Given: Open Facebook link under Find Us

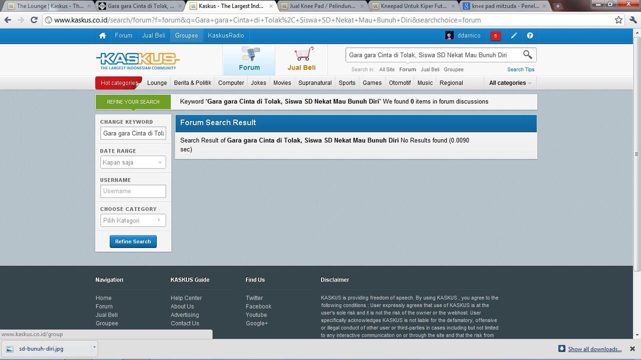Looking at the screenshot, I should tap(258, 306).
